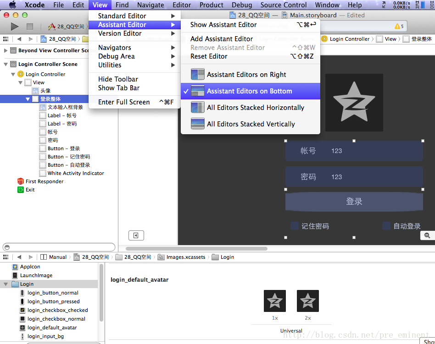The image size is (435, 344).
Task: Open the Editor menu in menu bar
Action: coord(182,5)
